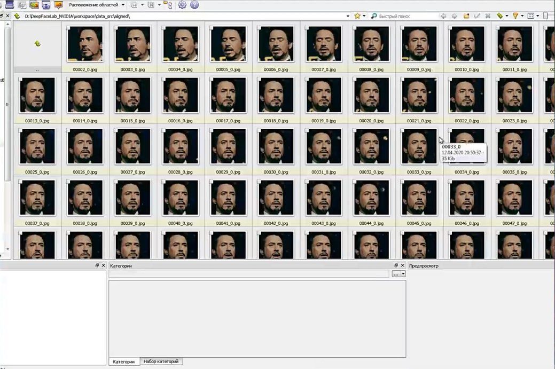Click the green tag icon in toolbar
The image size is (555, 369).
click(499, 16)
